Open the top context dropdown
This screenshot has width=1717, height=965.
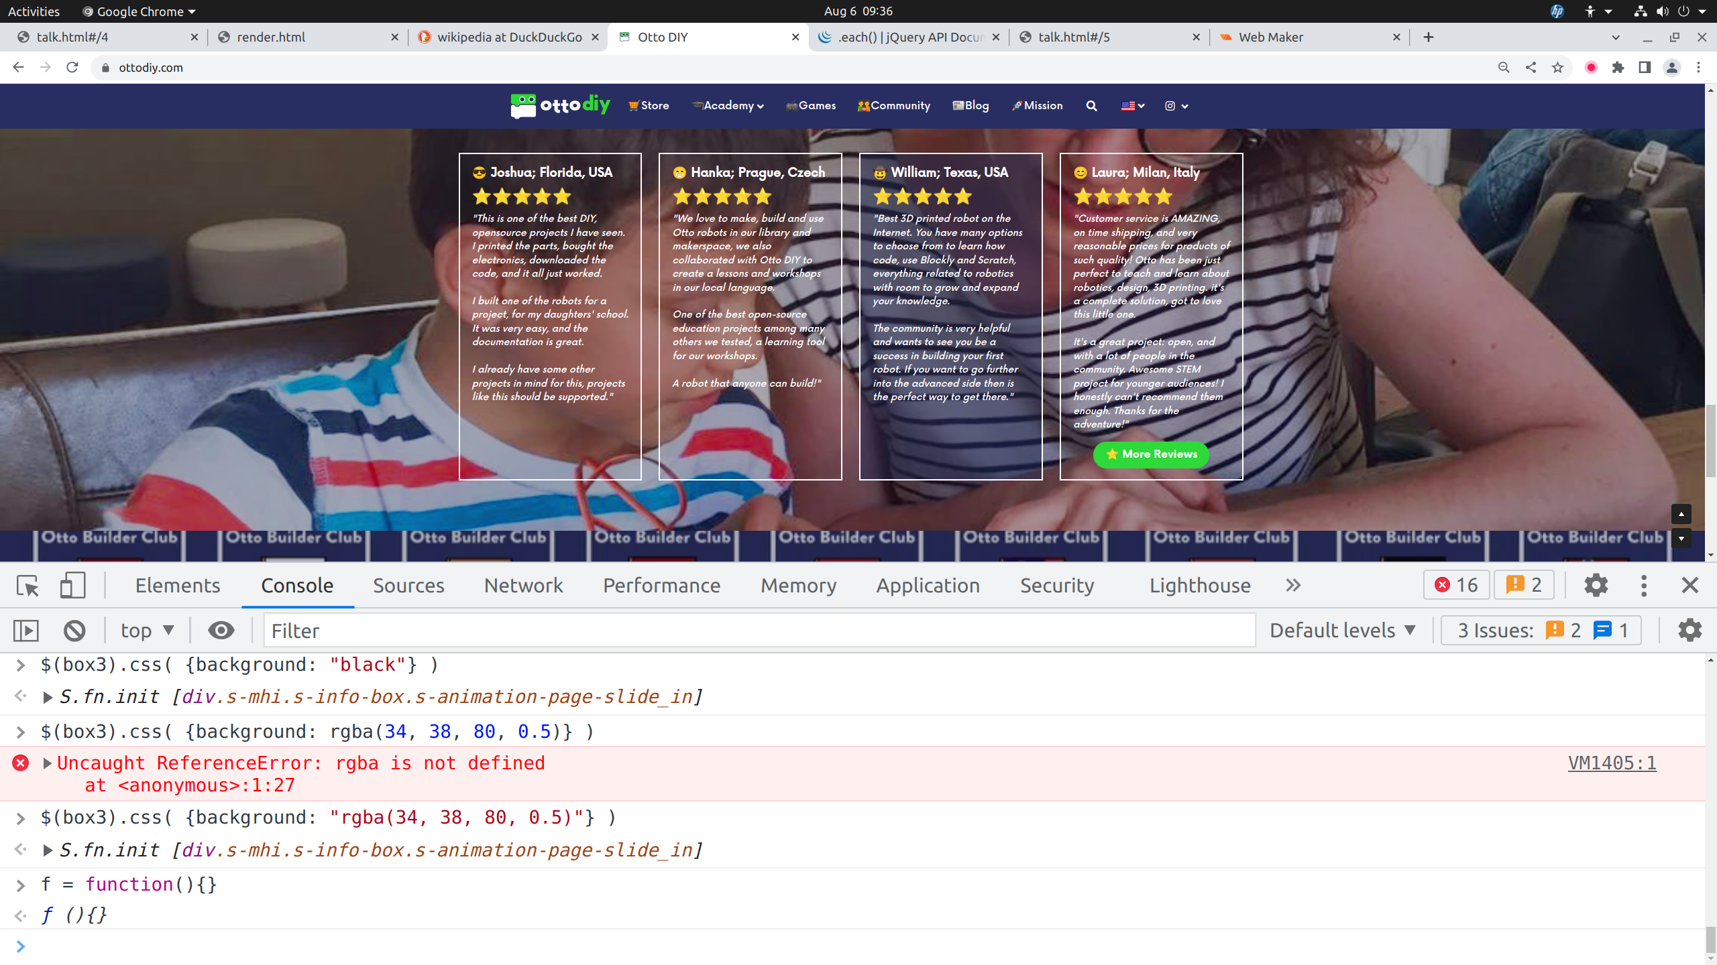148,631
